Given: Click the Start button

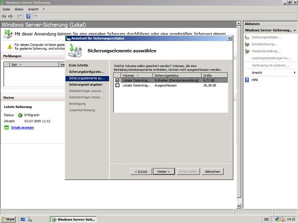Looking at the screenshot, I should tap(8, 219).
